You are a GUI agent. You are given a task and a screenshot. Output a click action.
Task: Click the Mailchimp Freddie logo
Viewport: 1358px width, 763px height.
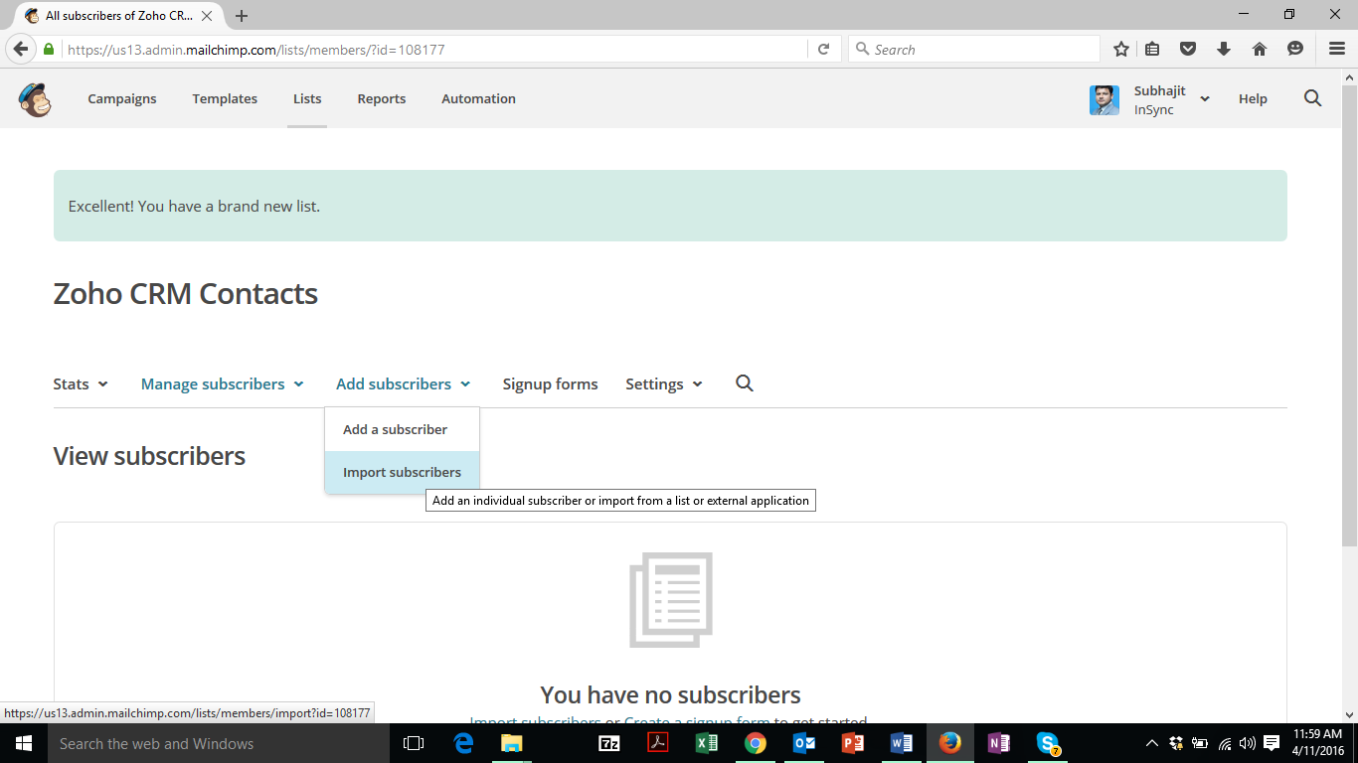point(35,99)
